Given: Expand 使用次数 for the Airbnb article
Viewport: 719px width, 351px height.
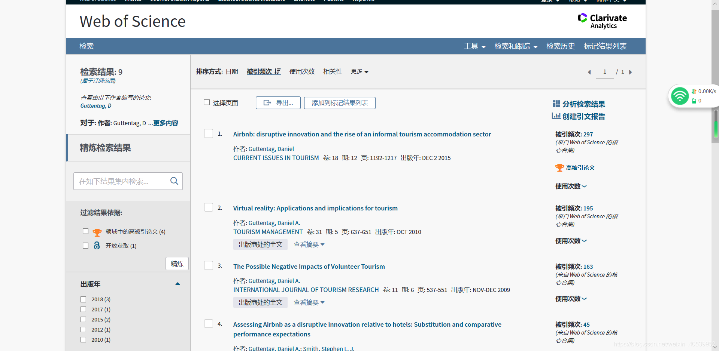Looking at the screenshot, I should click(x=571, y=186).
